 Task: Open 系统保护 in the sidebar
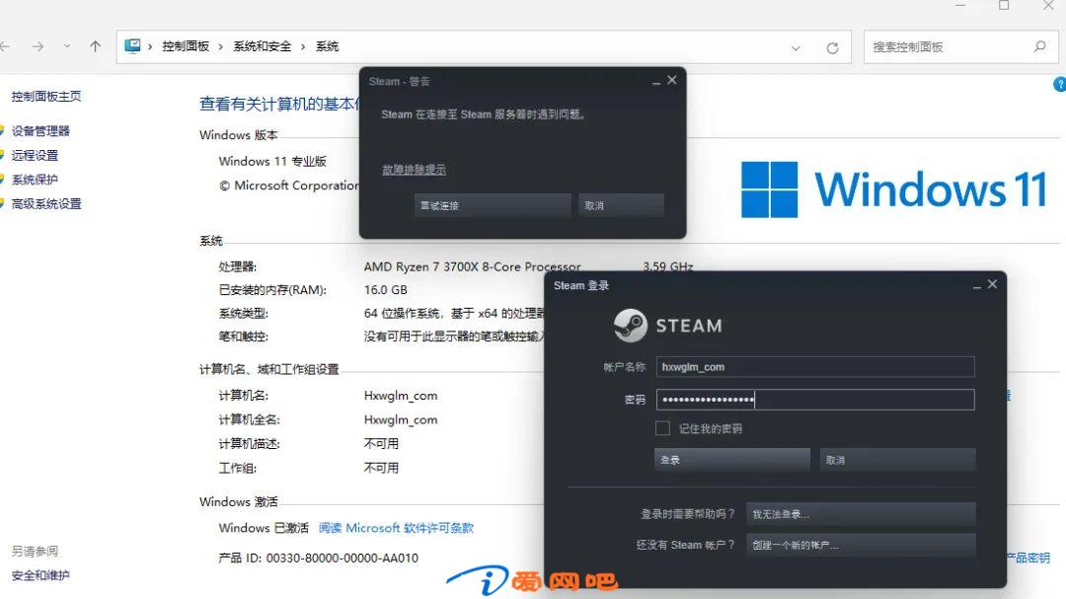pos(35,180)
